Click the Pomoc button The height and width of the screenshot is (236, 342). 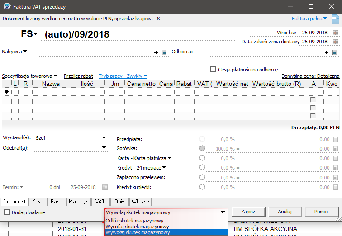pyautogui.click(x=322, y=212)
